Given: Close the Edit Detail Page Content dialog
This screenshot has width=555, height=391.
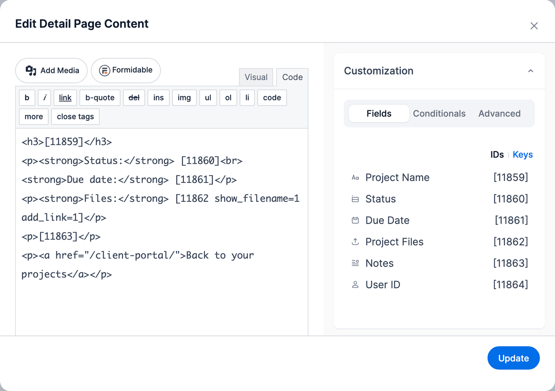Looking at the screenshot, I should tap(534, 26).
